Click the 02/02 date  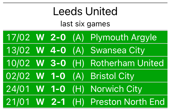click(18, 76)
